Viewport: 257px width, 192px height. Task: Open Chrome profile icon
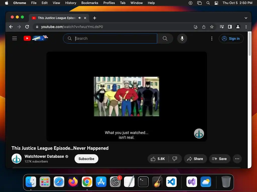pos(238,27)
